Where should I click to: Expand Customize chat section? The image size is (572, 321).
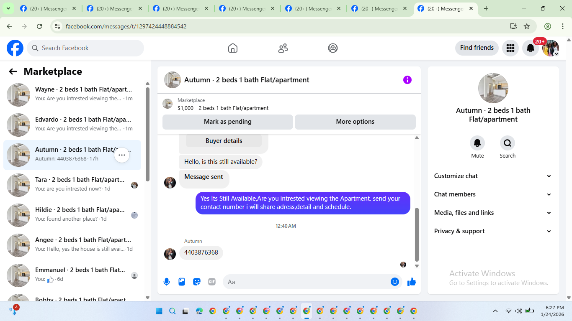[x=493, y=176]
